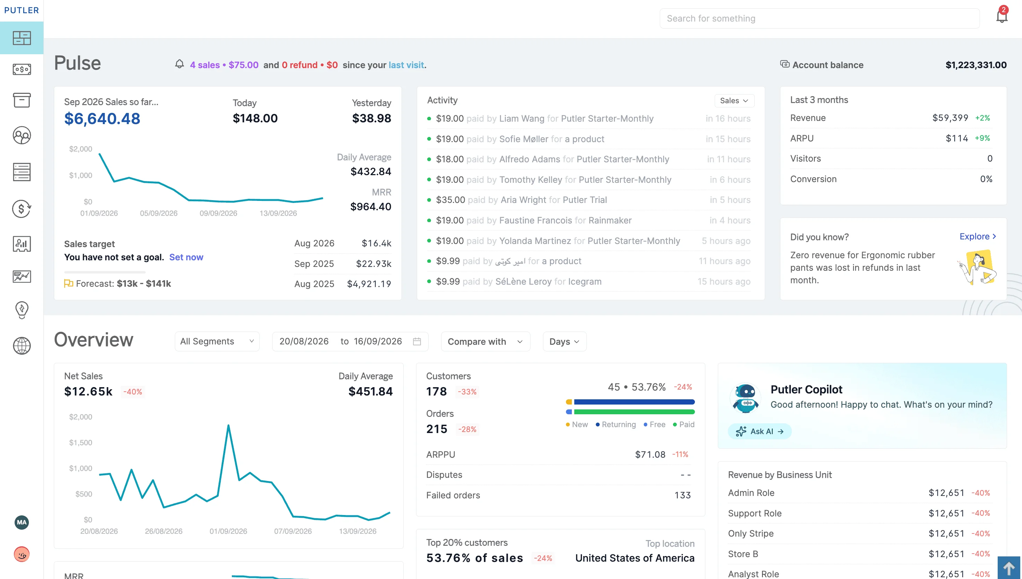
Task: Click the Support Role revenue row
Action: 859,513
